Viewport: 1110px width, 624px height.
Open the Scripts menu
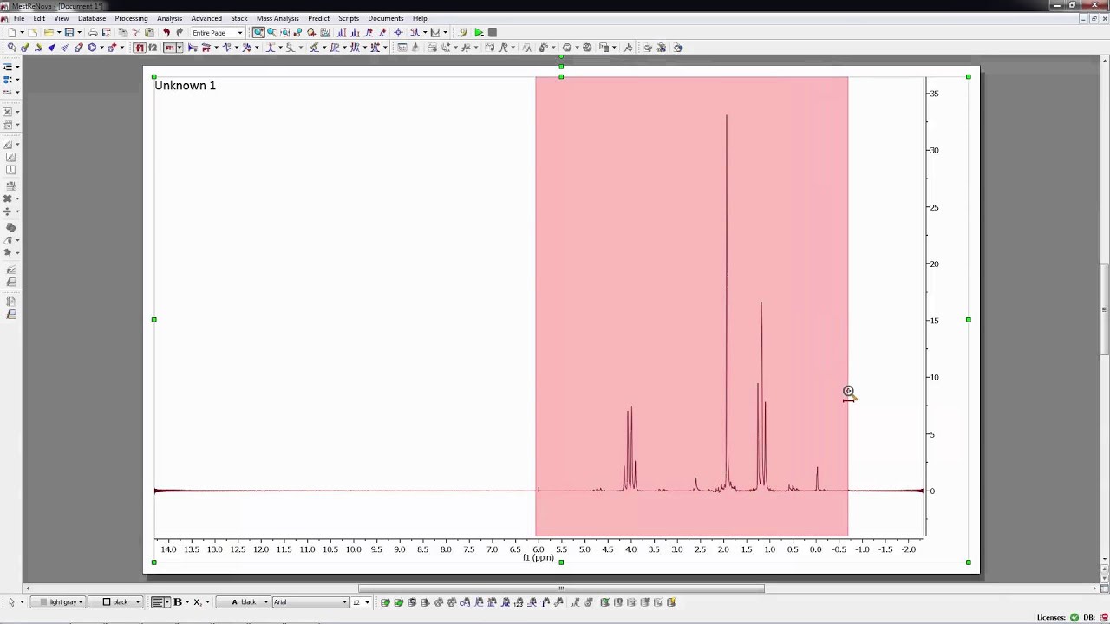tap(349, 18)
